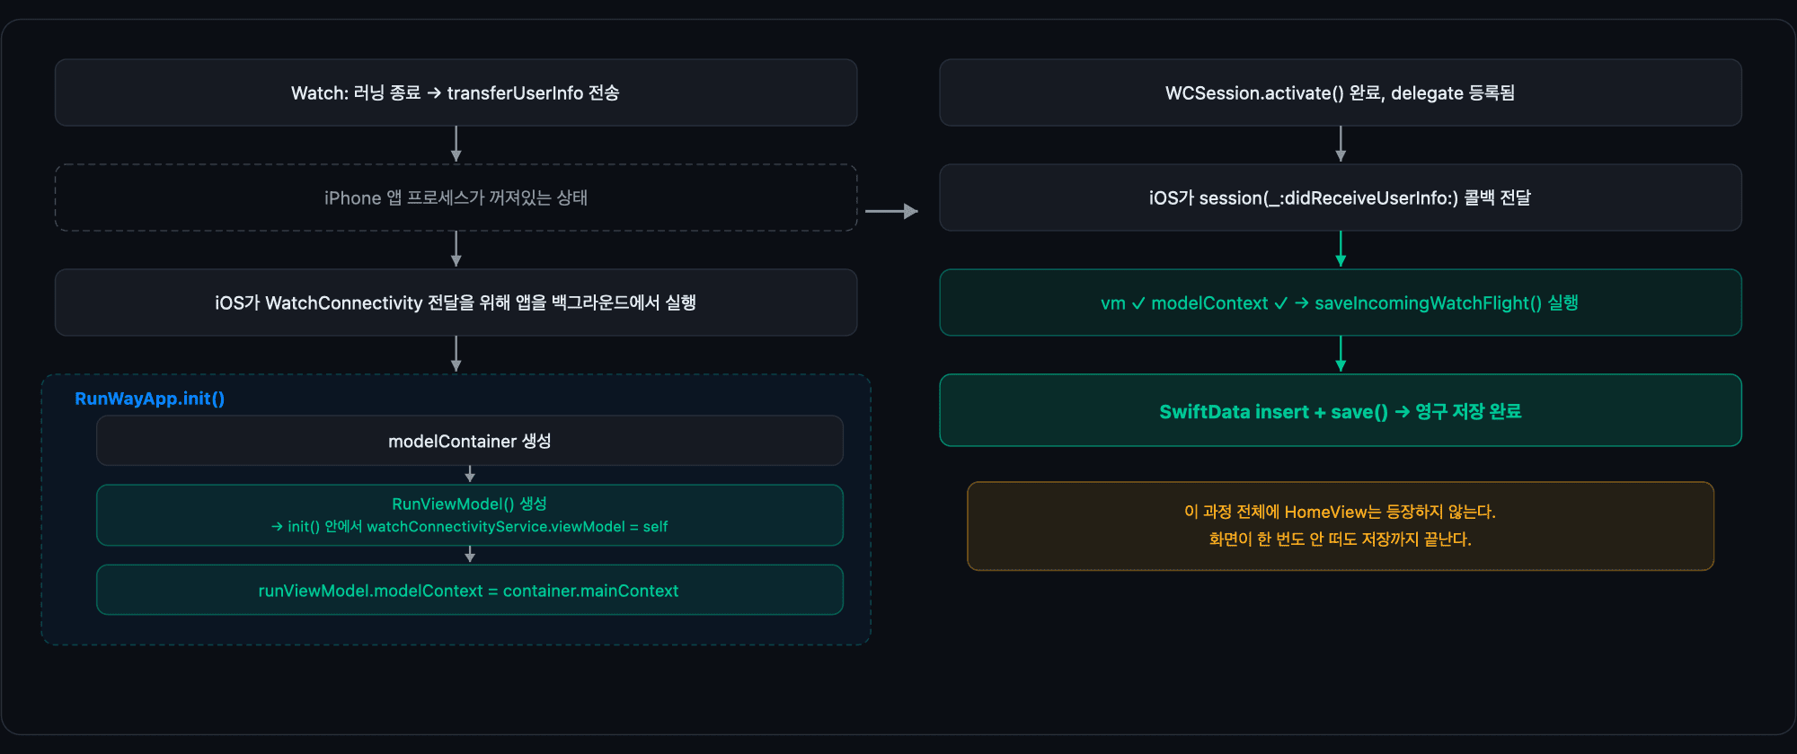The width and height of the screenshot is (1797, 754).
Task: Click the right arrow linking both columns
Action: (891, 211)
